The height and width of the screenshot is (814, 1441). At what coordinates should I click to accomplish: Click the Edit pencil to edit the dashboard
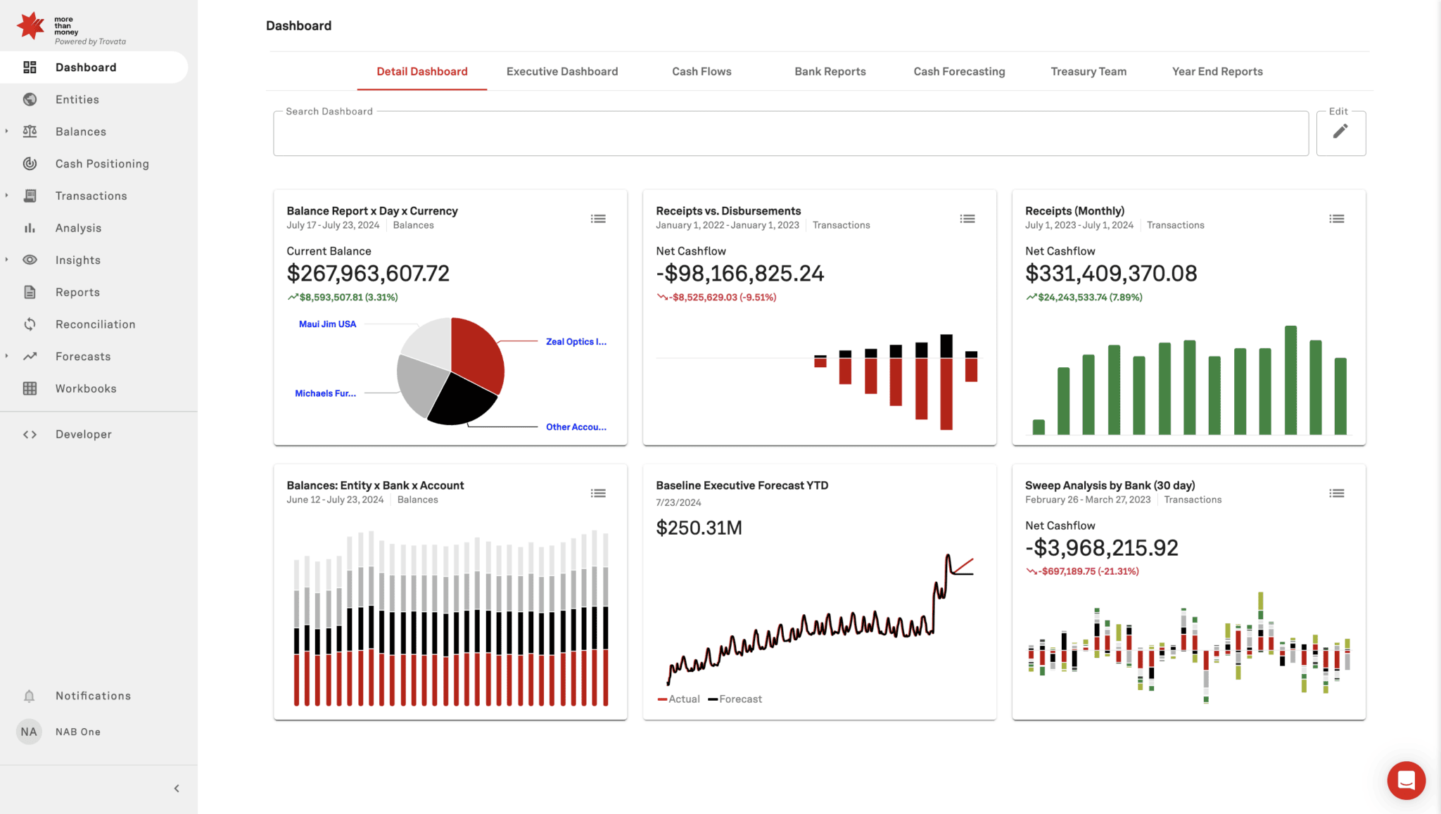coord(1340,132)
